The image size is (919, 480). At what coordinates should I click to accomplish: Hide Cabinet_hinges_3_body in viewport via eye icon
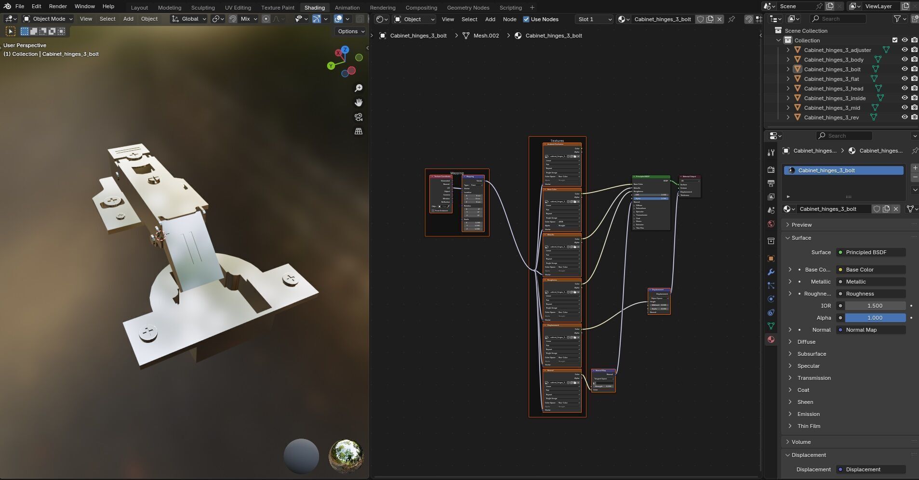(x=905, y=60)
